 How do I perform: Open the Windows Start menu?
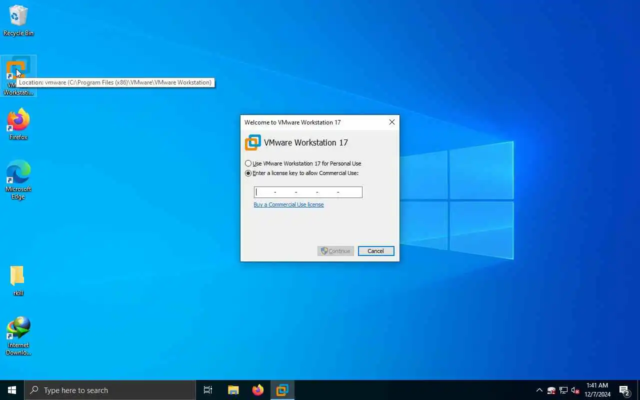tap(12, 390)
